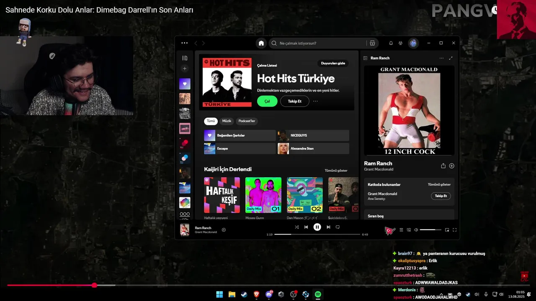Open more options dots beside Takip Et
536x301 pixels.
315,101
